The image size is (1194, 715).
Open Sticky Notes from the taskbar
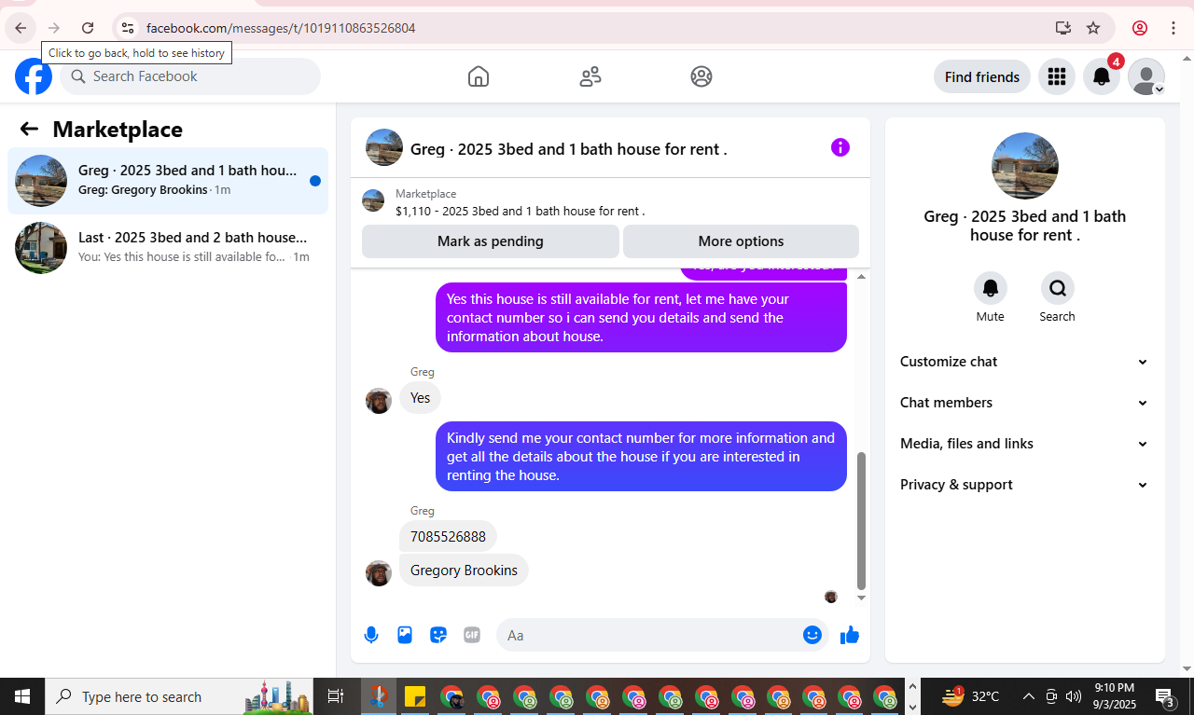pos(415,696)
